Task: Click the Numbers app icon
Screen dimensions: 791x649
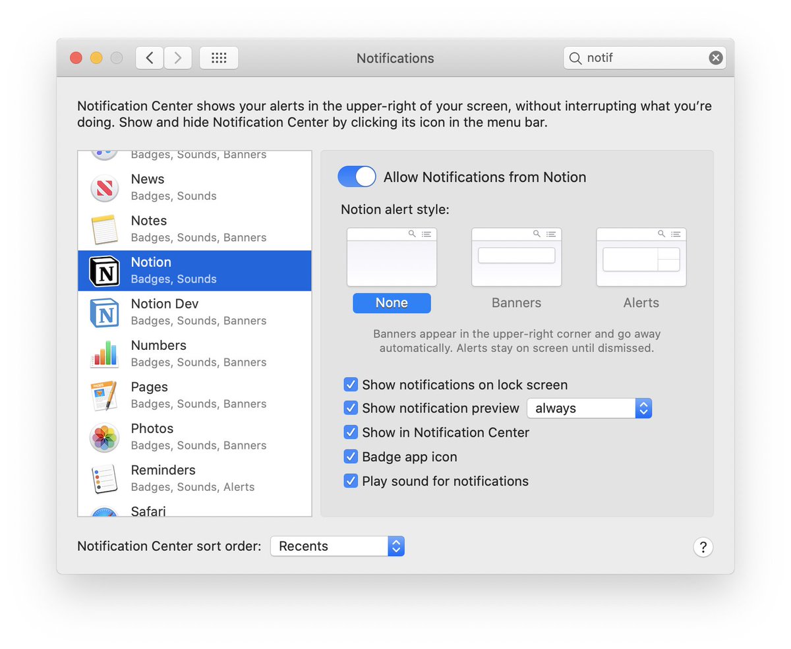Action: tap(104, 354)
